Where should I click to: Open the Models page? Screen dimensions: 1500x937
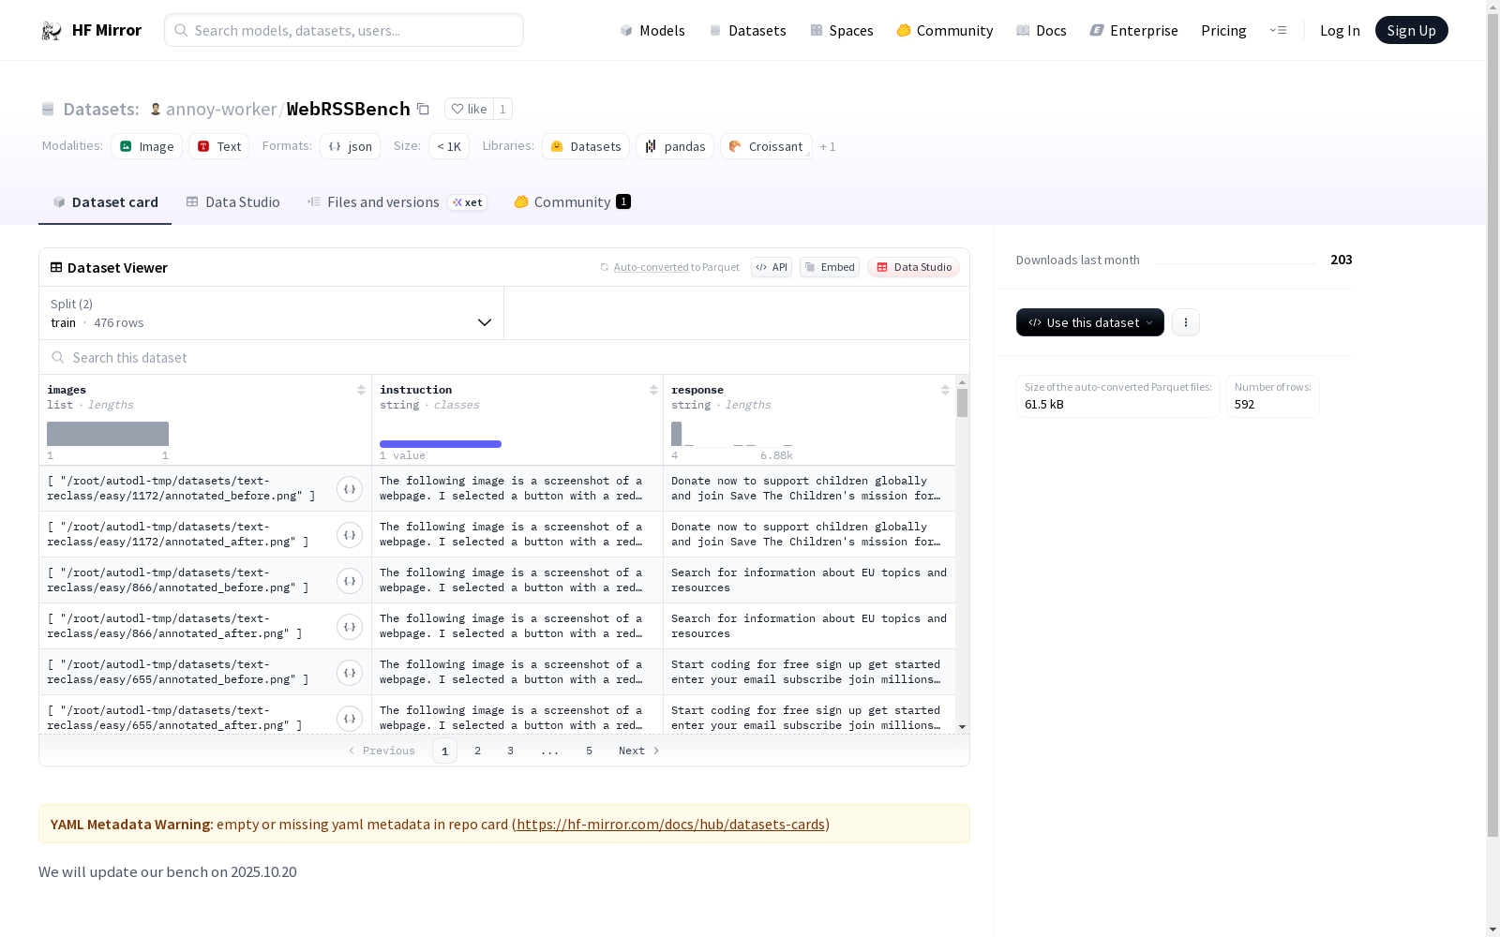point(652,30)
